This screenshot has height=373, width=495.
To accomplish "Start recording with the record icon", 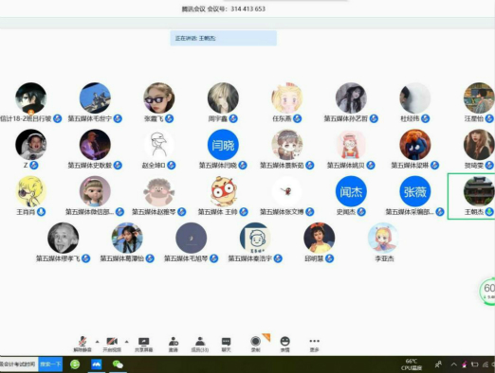I will tap(255, 344).
